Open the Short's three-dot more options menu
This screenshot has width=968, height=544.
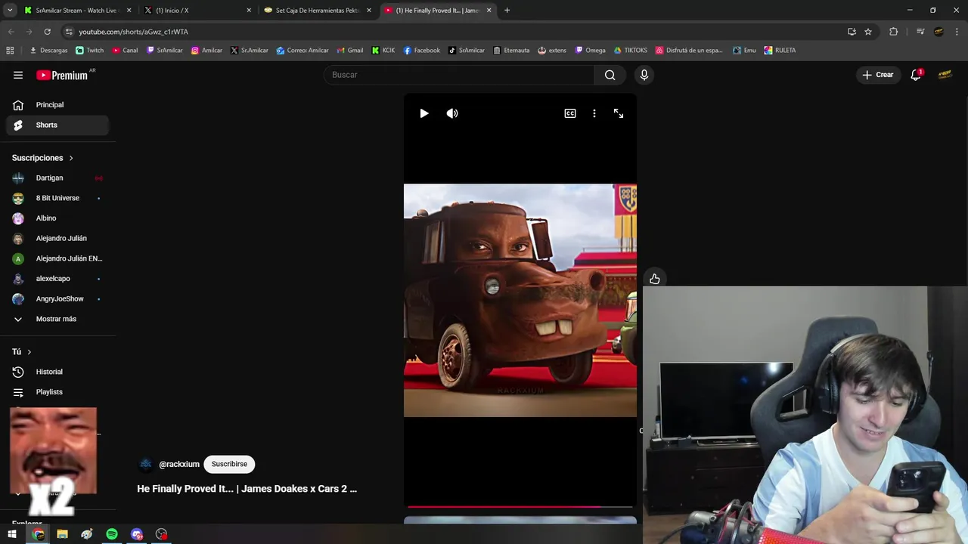[x=594, y=113]
